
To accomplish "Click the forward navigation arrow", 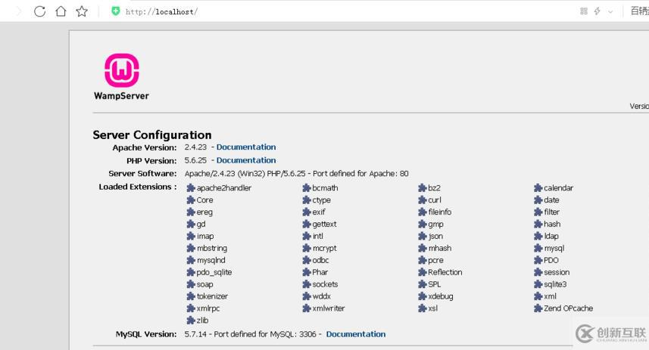I will [18, 11].
